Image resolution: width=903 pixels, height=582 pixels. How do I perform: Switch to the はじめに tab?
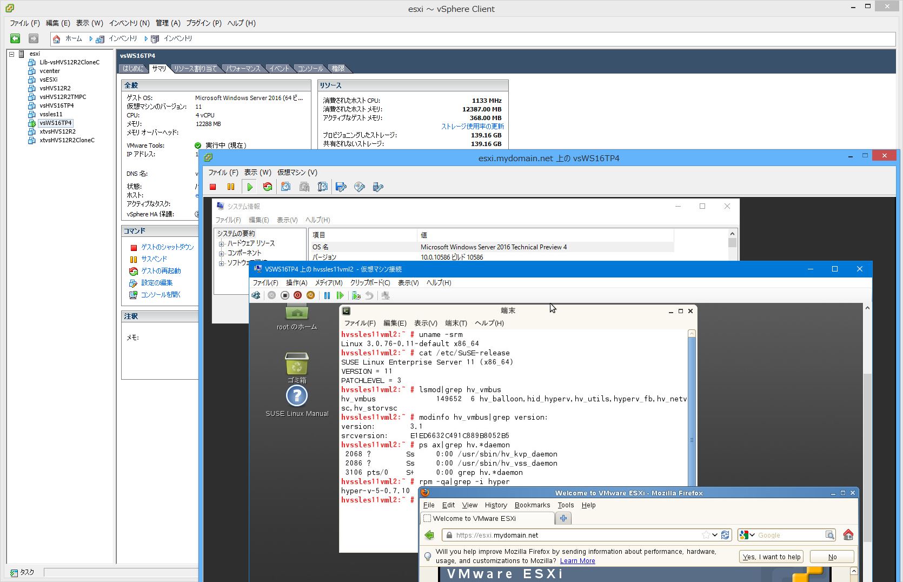[133, 69]
